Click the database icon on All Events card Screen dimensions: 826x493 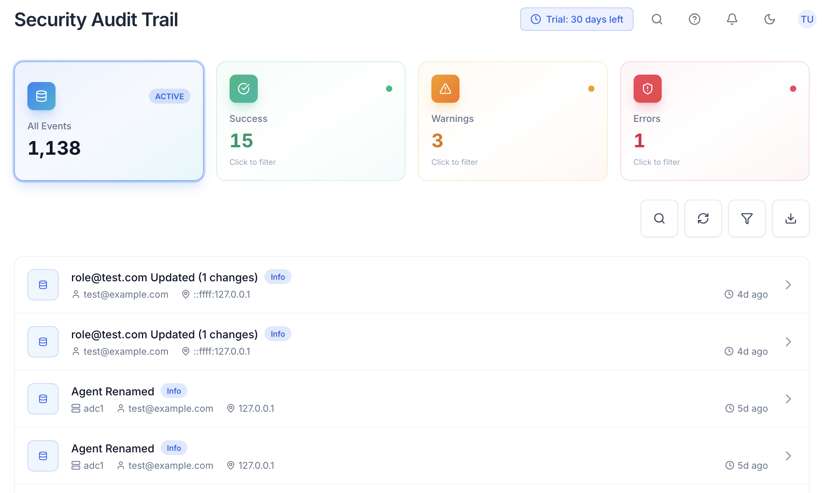pos(41,96)
